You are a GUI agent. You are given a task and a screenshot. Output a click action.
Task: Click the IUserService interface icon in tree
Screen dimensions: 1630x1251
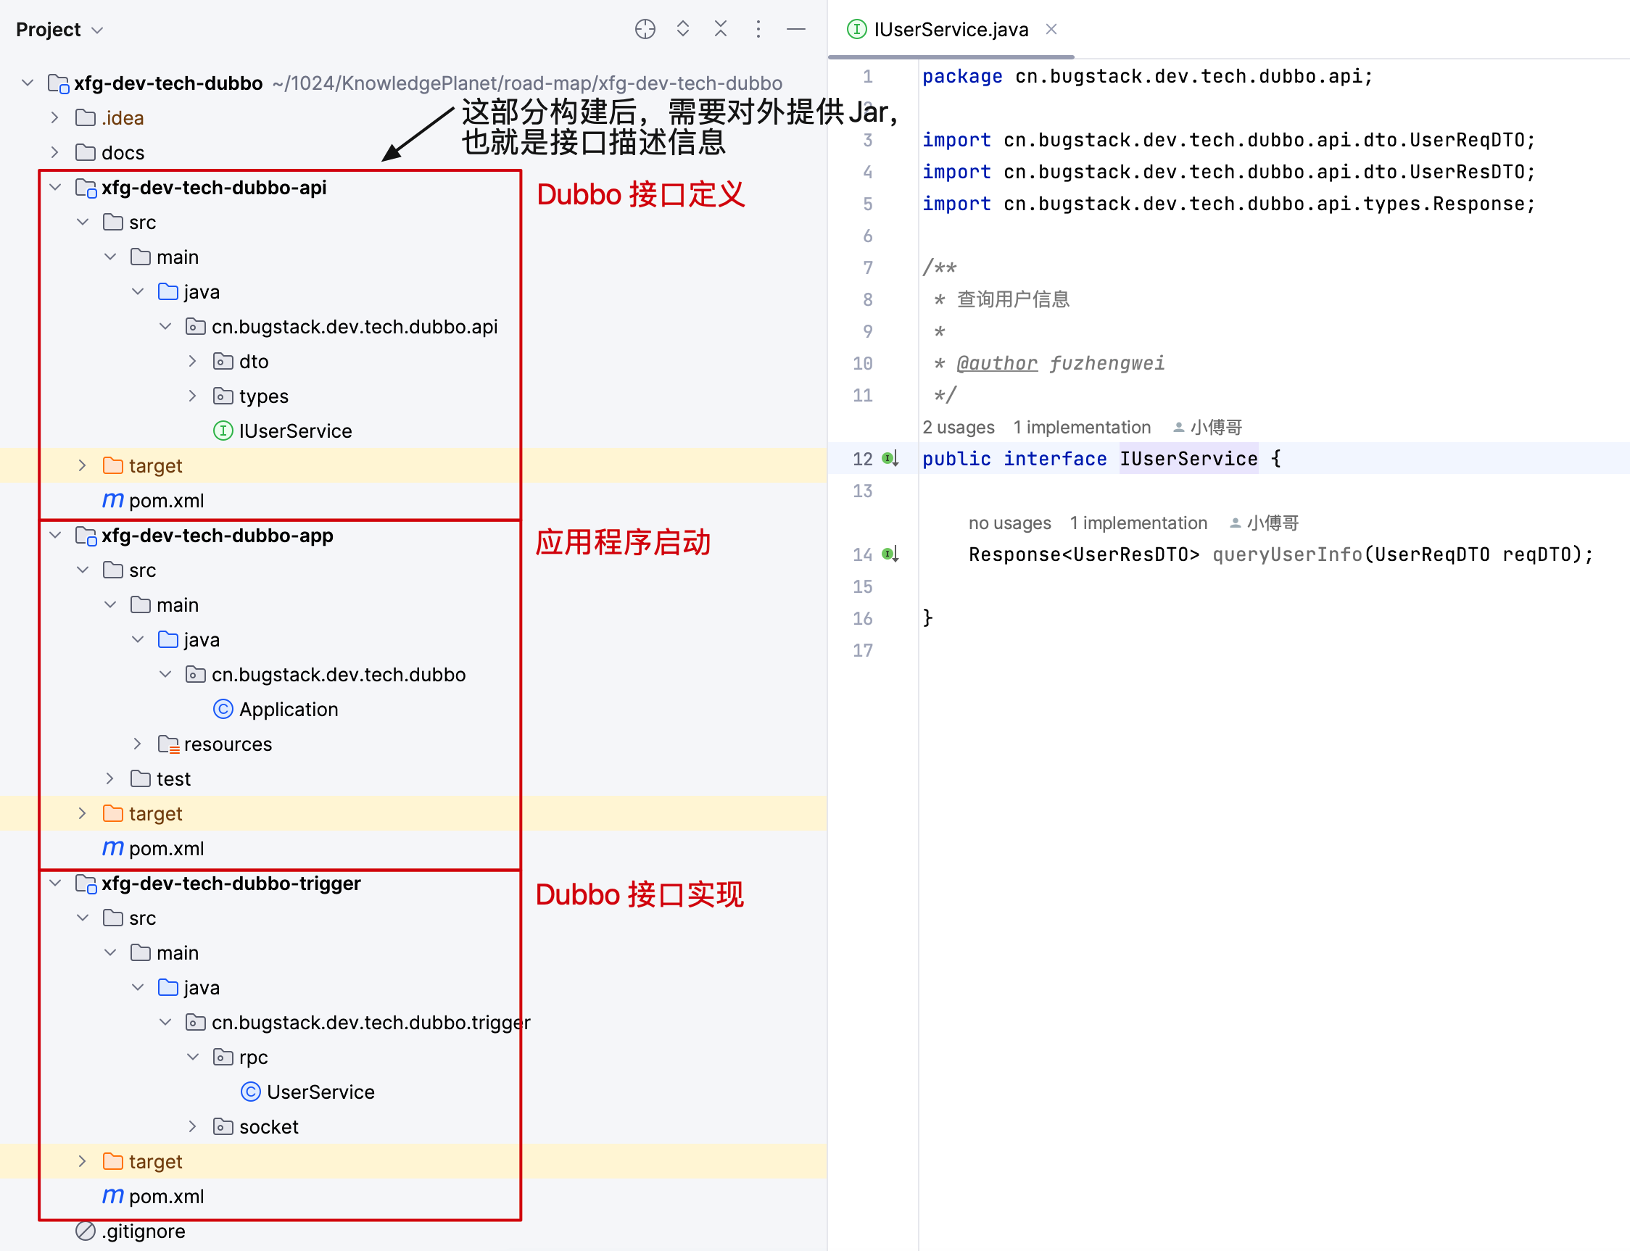click(223, 431)
